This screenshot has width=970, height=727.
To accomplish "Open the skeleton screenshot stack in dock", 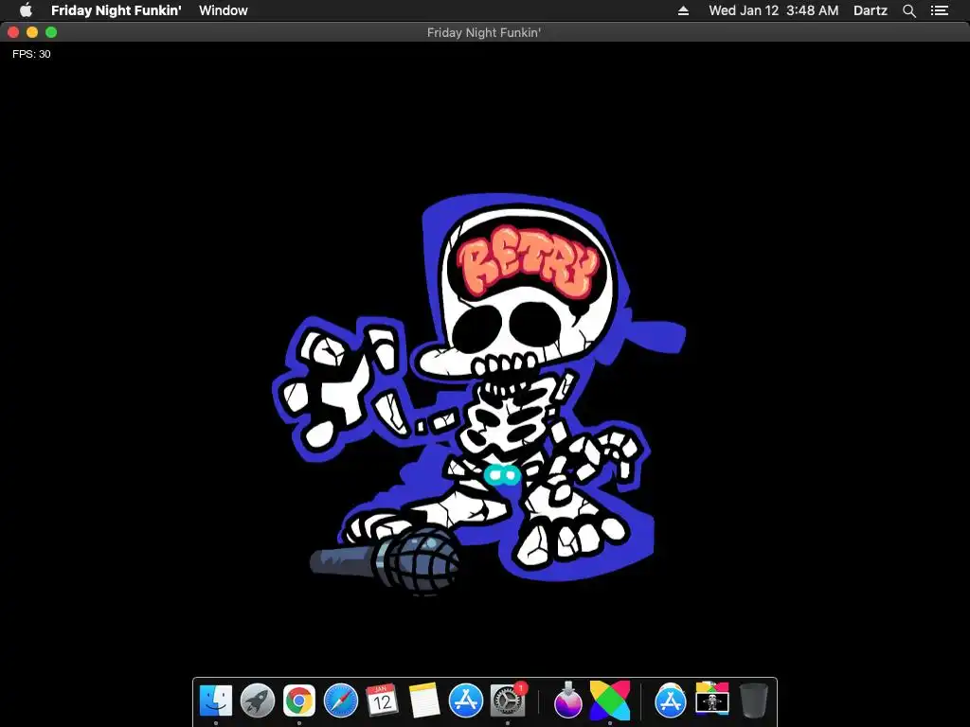I will point(712,700).
